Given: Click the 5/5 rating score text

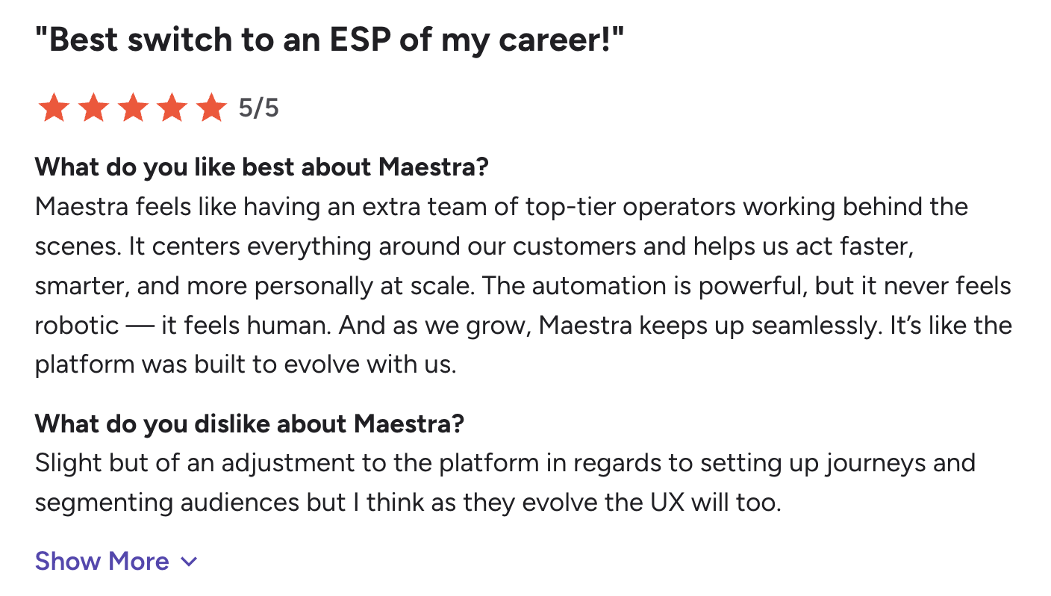Looking at the screenshot, I should click(258, 108).
